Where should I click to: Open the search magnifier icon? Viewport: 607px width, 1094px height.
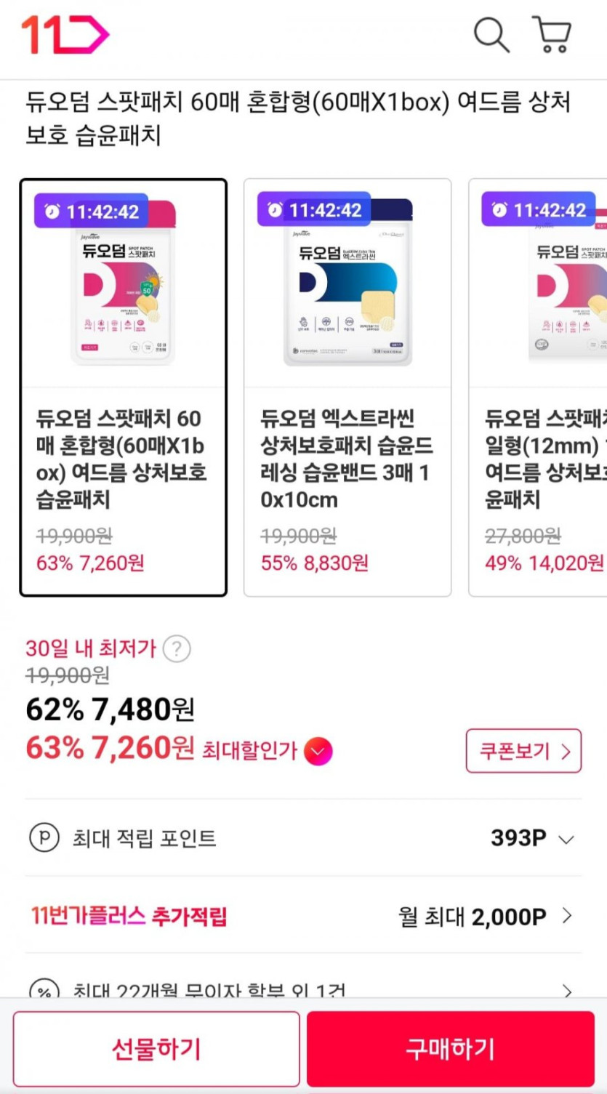[491, 34]
